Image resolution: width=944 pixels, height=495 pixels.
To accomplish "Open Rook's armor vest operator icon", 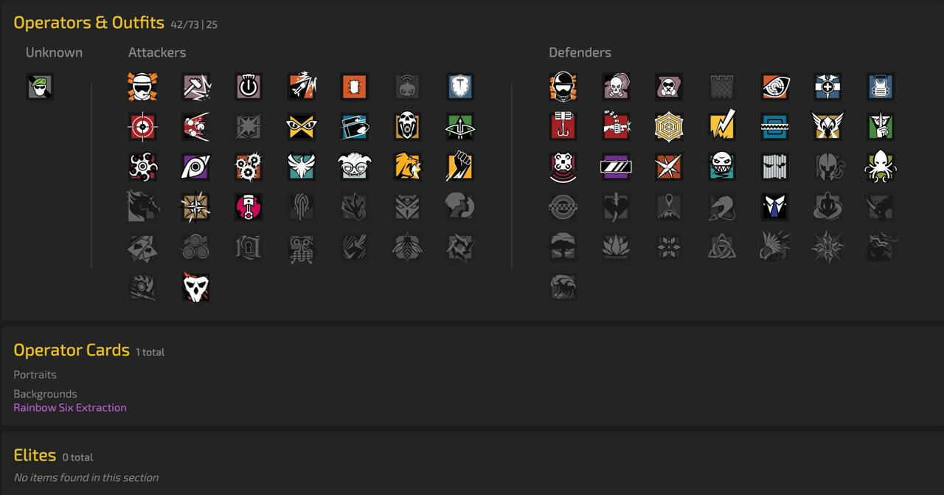I will [881, 87].
